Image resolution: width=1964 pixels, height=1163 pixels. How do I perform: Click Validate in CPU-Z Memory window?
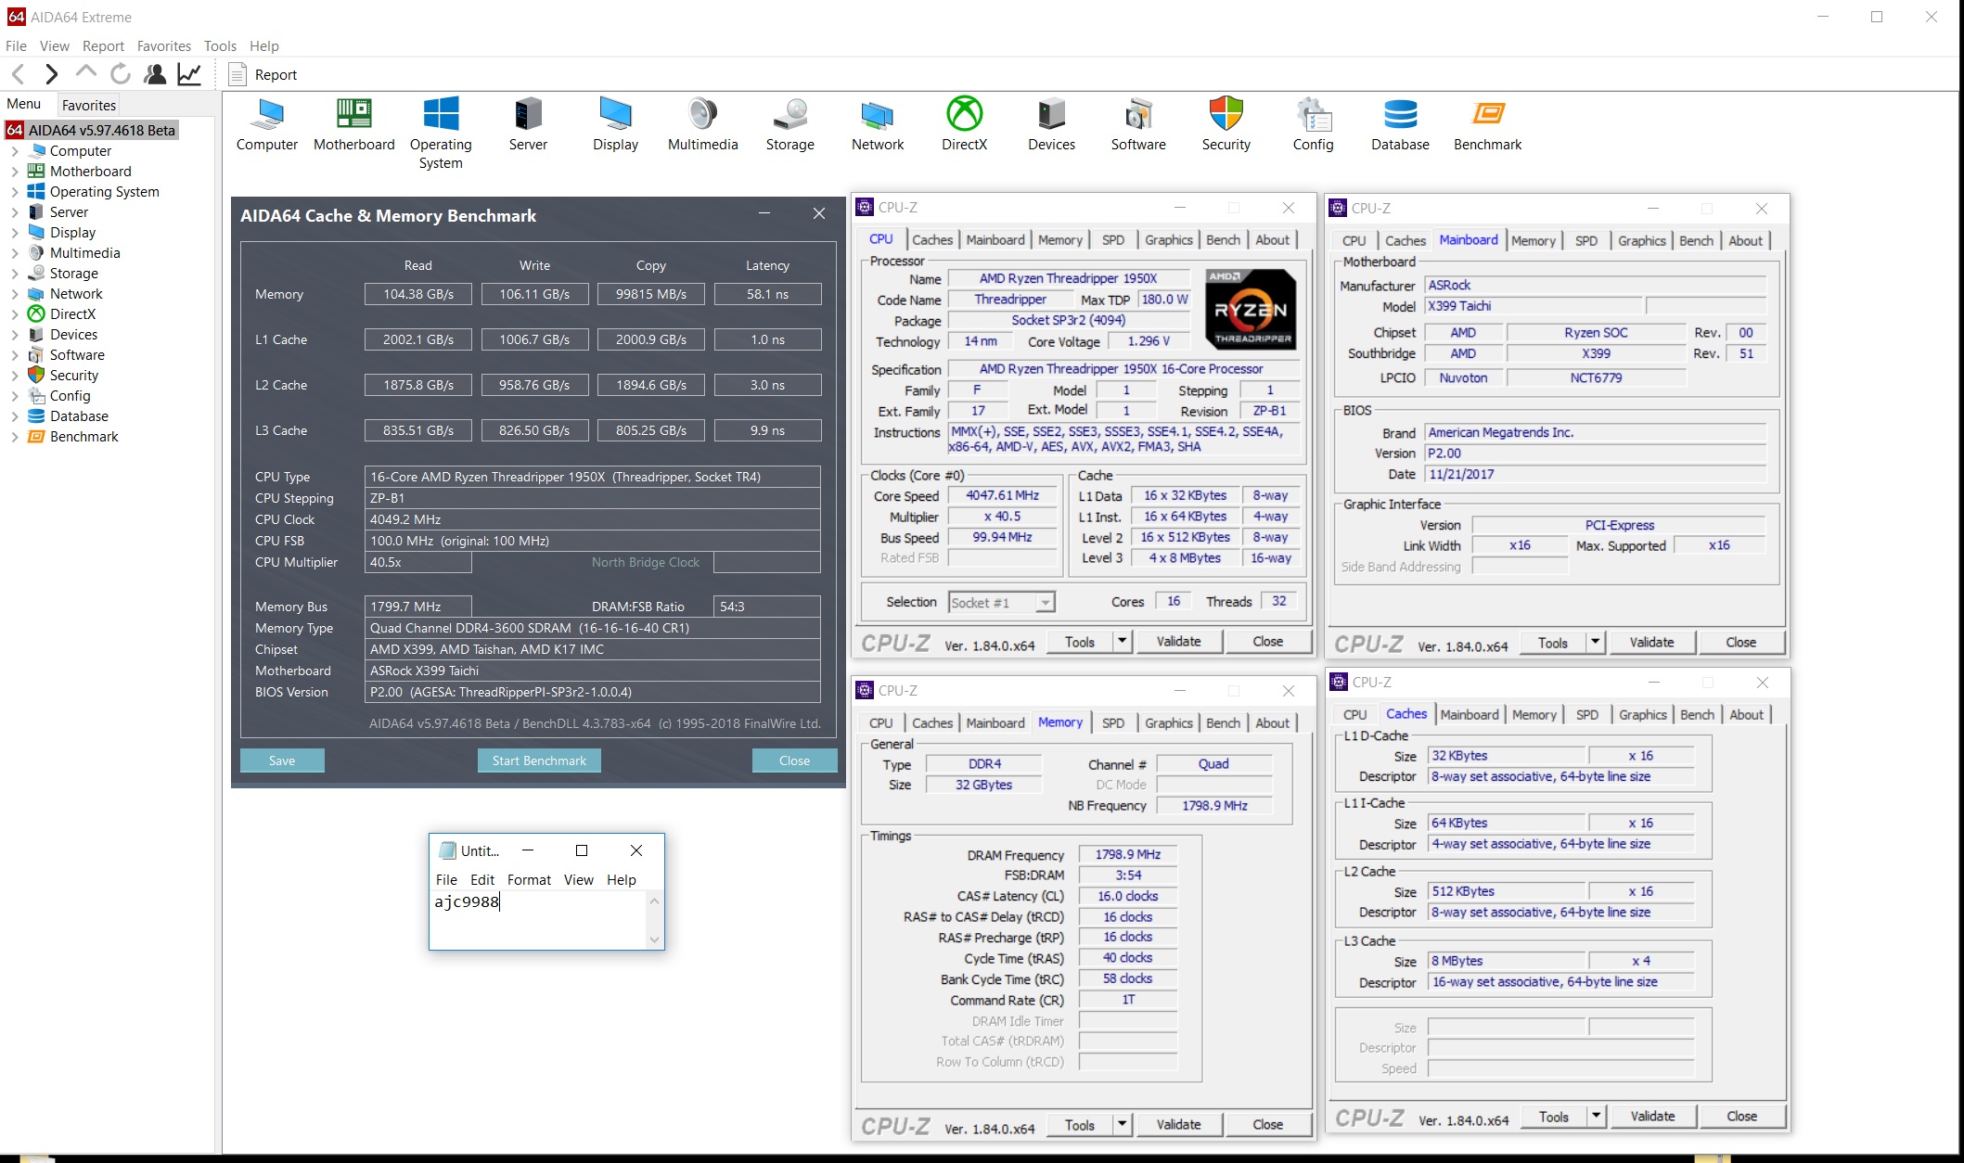tap(1178, 1125)
